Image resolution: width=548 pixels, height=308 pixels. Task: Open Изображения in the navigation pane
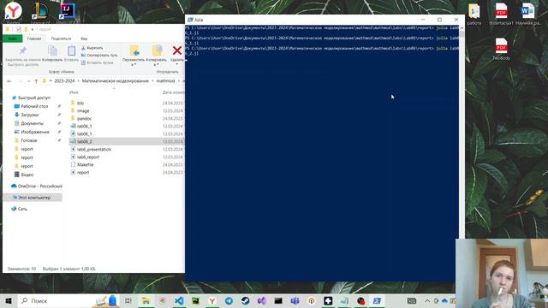point(35,132)
